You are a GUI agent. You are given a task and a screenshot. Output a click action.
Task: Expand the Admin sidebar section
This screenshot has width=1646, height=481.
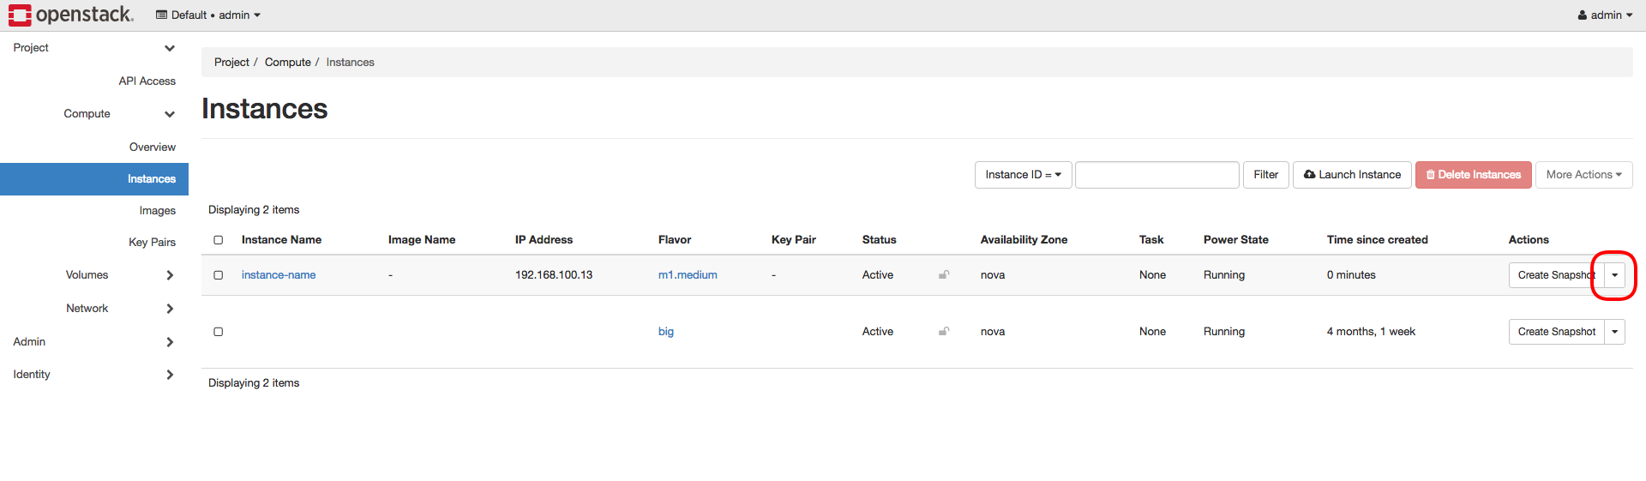click(94, 342)
